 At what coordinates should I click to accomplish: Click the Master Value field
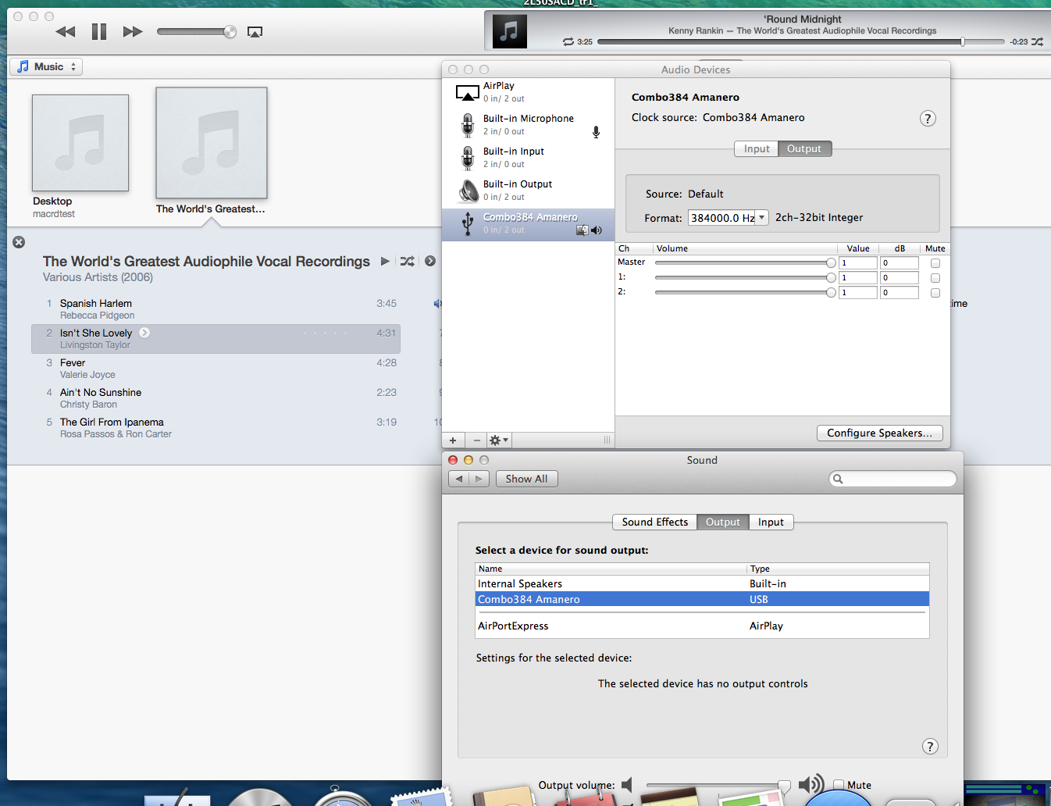tap(858, 263)
